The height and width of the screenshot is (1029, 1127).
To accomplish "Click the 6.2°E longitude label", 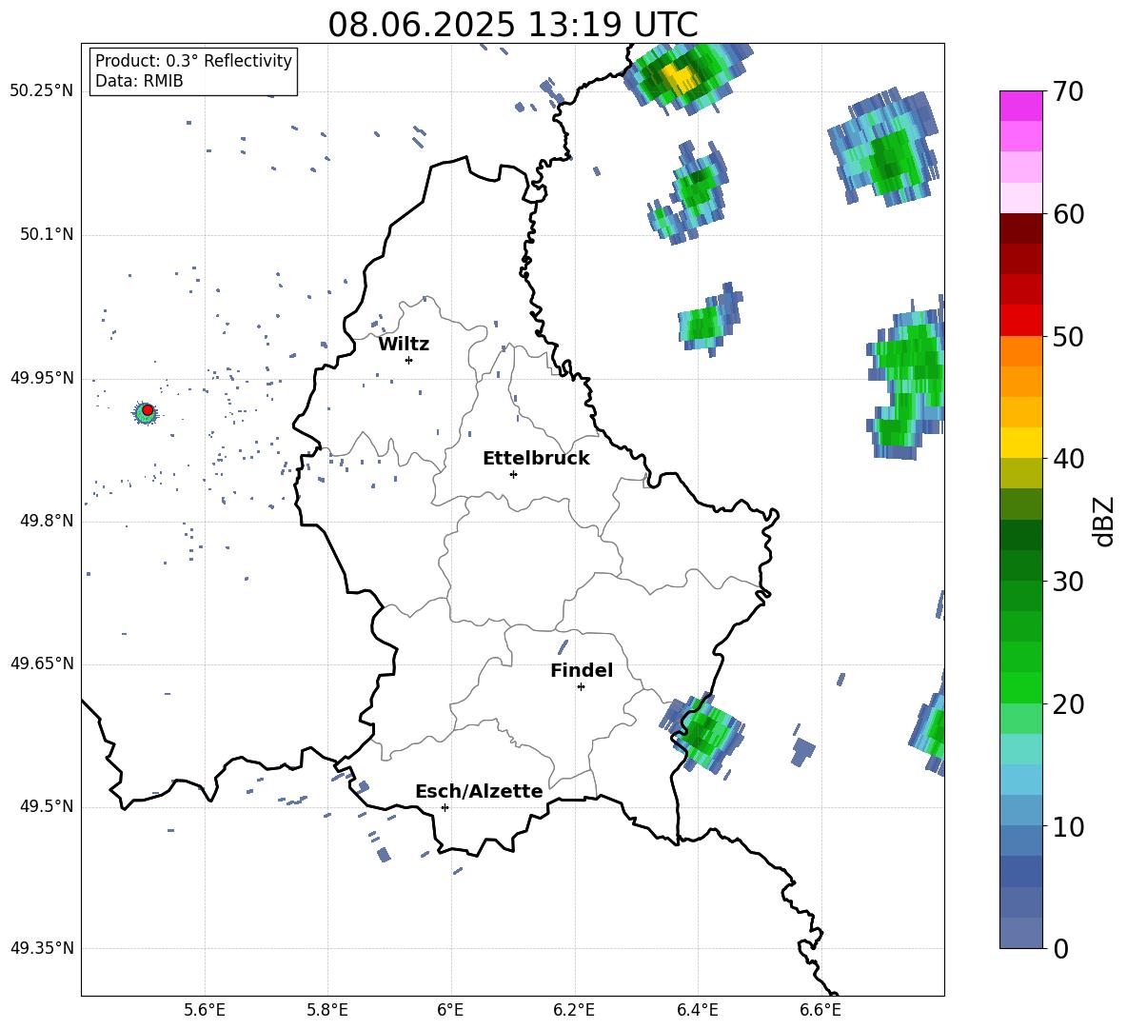I will [x=574, y=1010].
